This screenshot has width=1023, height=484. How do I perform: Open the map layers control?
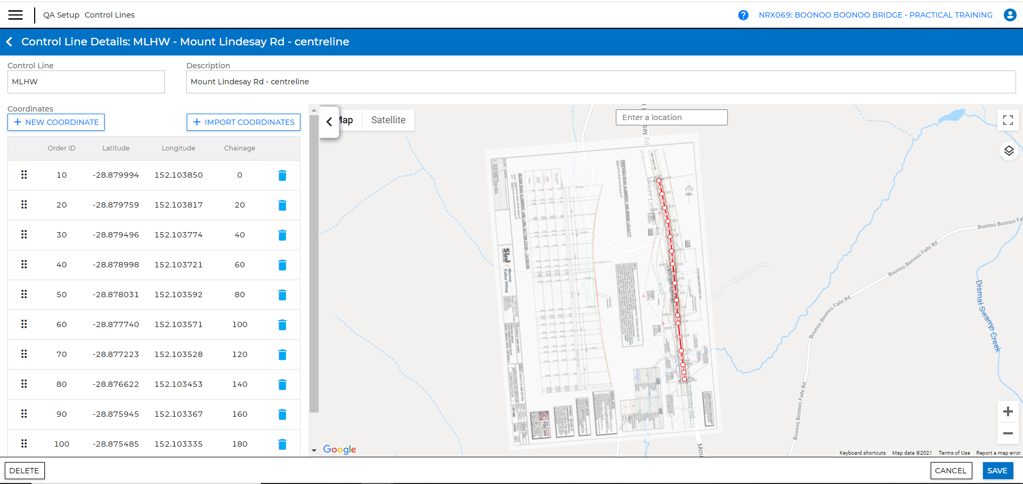pyautogui.click(x=1009, y=151)
